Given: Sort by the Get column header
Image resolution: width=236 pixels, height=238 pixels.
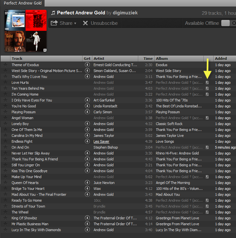Looking at the screenshot, I should pyautogui.click(x=87, y=59).
